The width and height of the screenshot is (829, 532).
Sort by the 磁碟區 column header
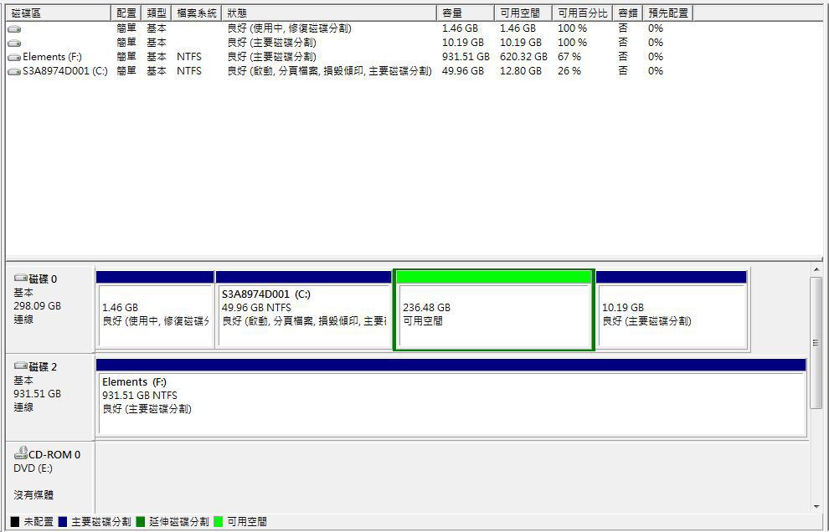58,13
